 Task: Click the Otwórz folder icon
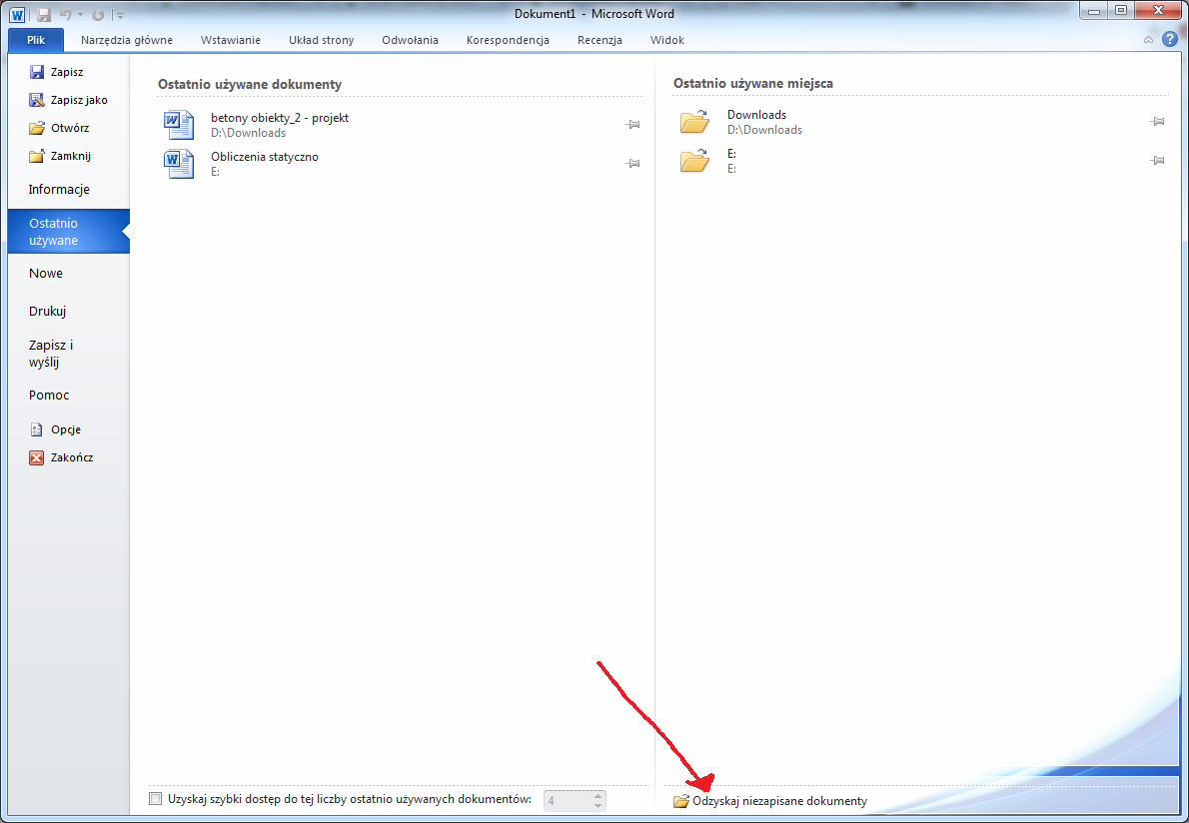[36, 128]
